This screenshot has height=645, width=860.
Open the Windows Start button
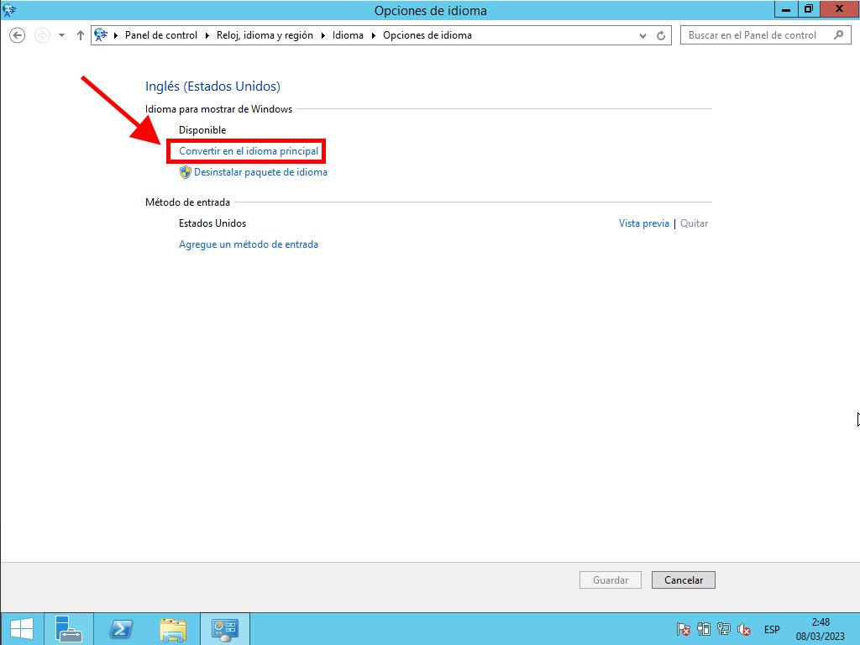(21, 628)
